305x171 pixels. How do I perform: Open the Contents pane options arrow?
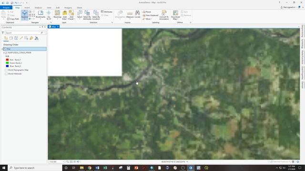(x=40, y=27)
